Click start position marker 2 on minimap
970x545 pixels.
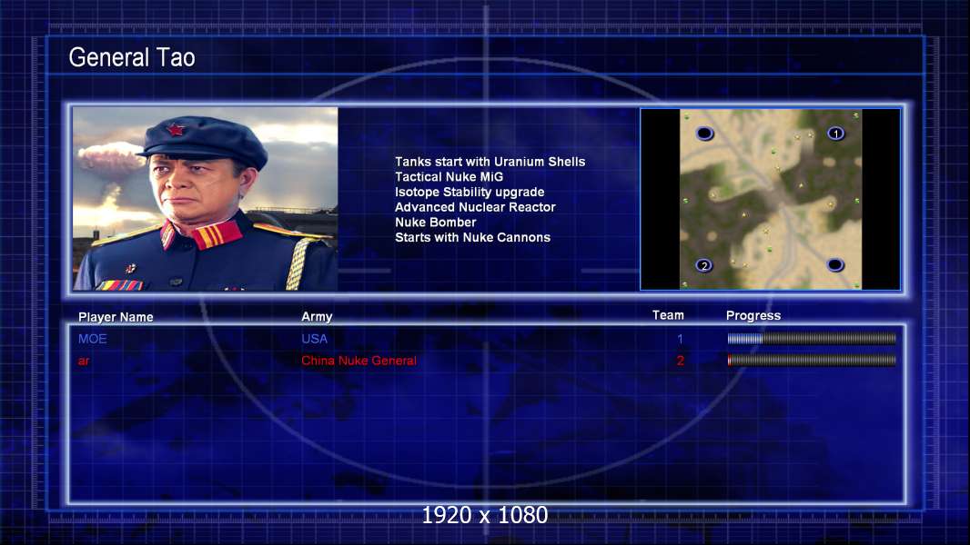pos(704,265)
